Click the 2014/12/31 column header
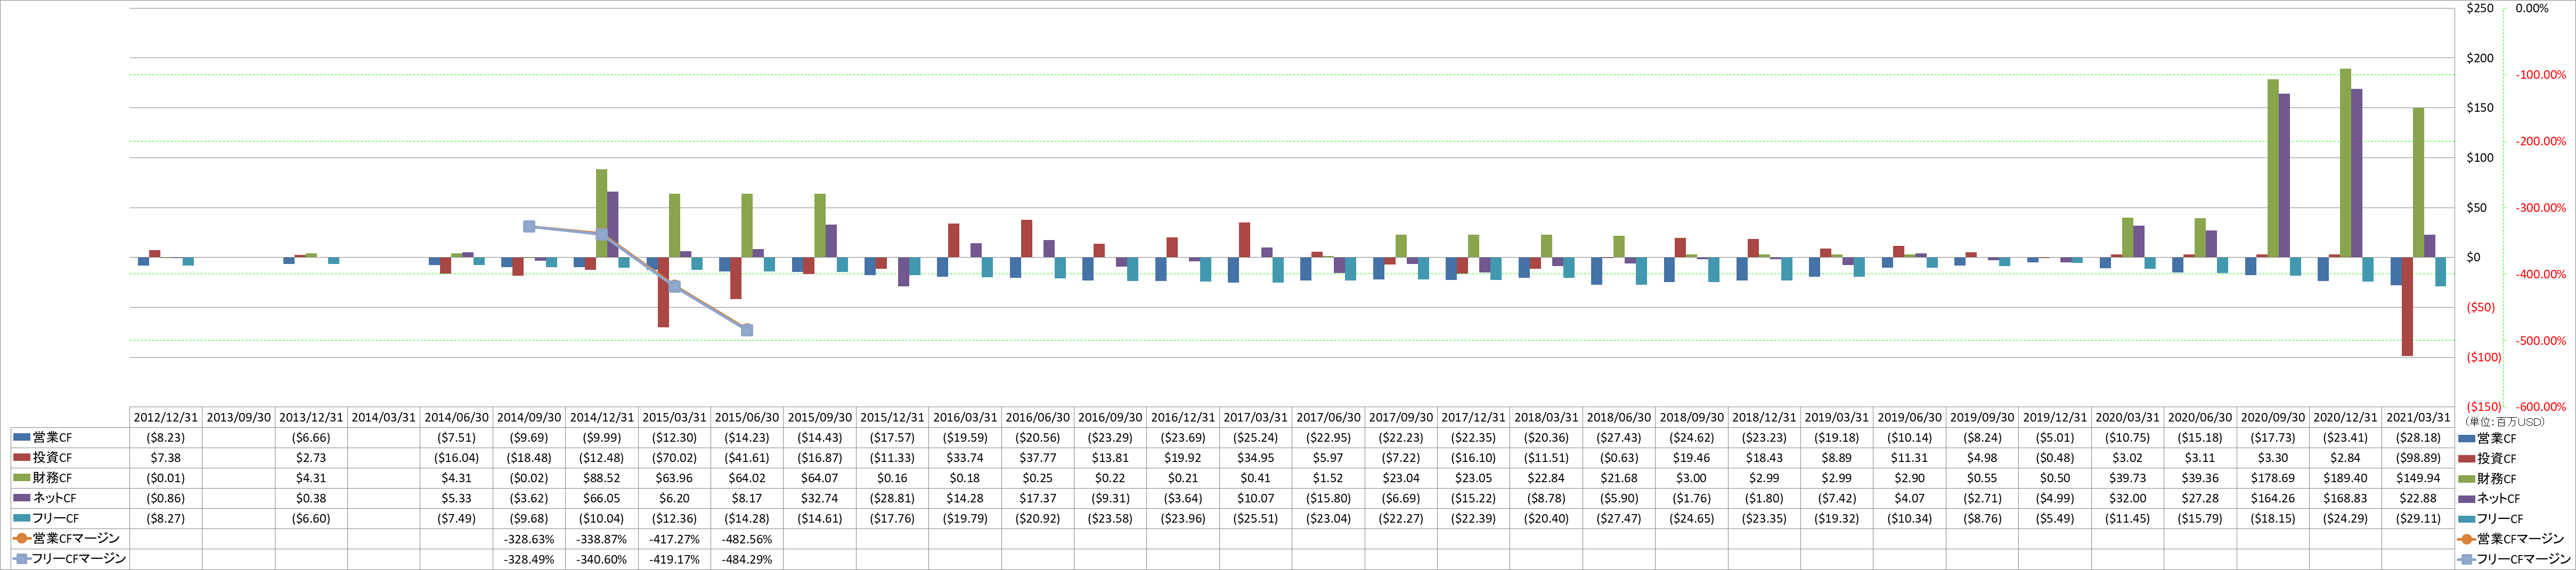Screen dimensions: 2576x570 (602, 418)
